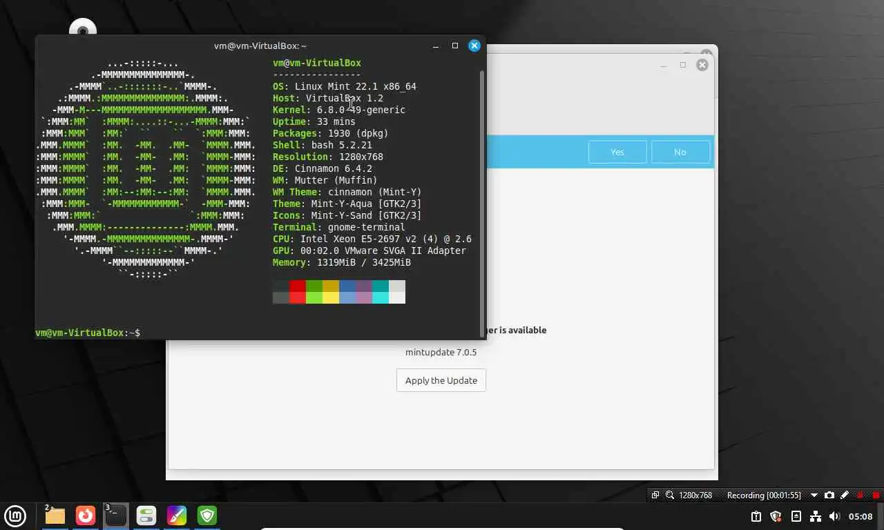Select the pencil annotate icon in recording bar
This screenshot has height=530, width=884.
tap(844, 495)
